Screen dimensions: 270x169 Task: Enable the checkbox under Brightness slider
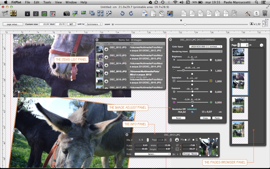(x=192, y=63)
